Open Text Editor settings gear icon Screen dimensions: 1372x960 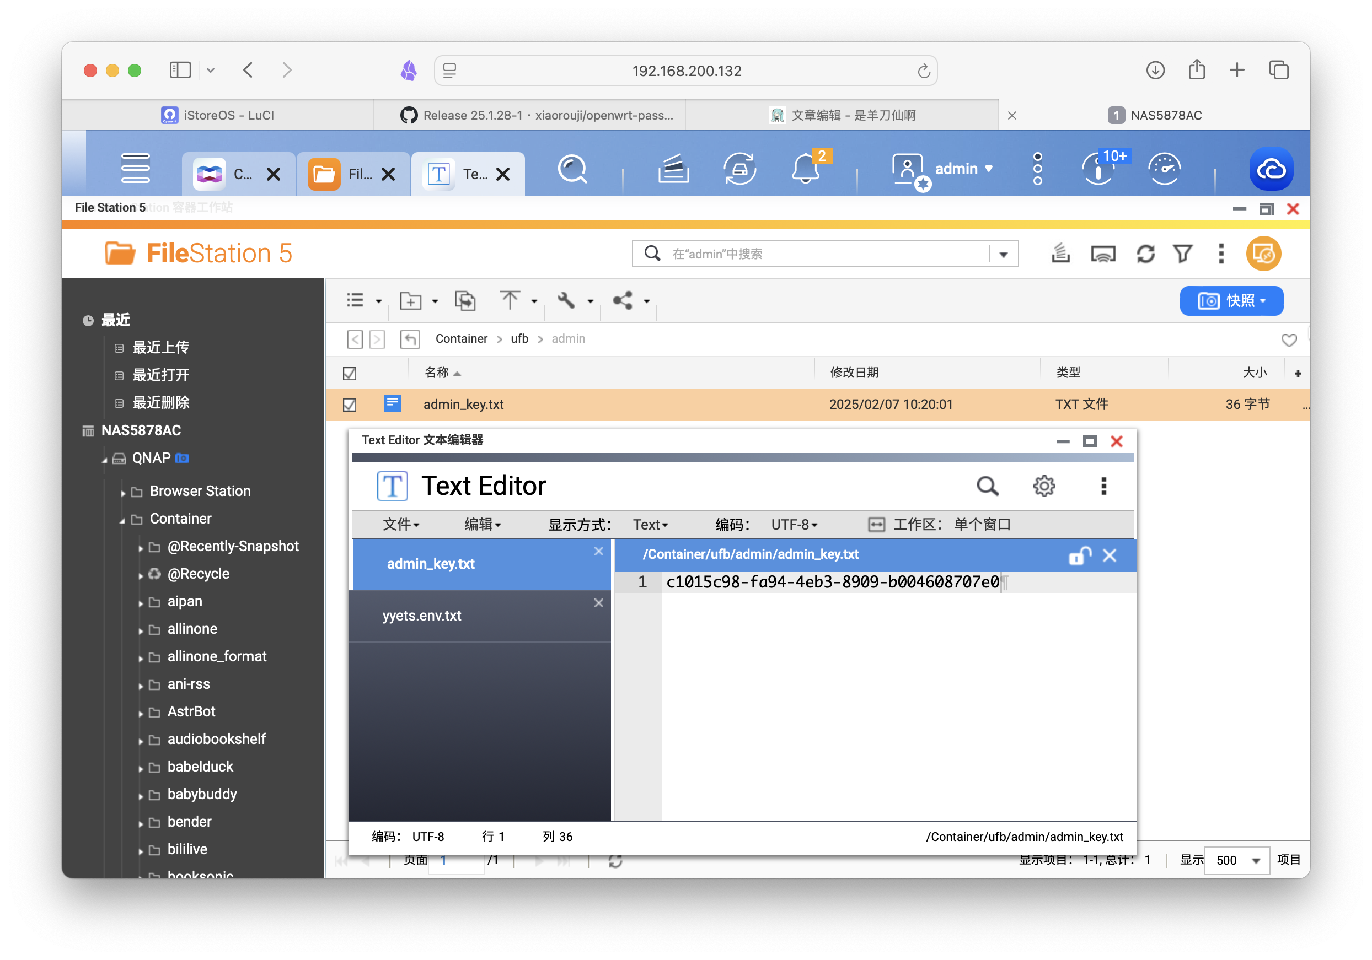tap(1043, 486)
